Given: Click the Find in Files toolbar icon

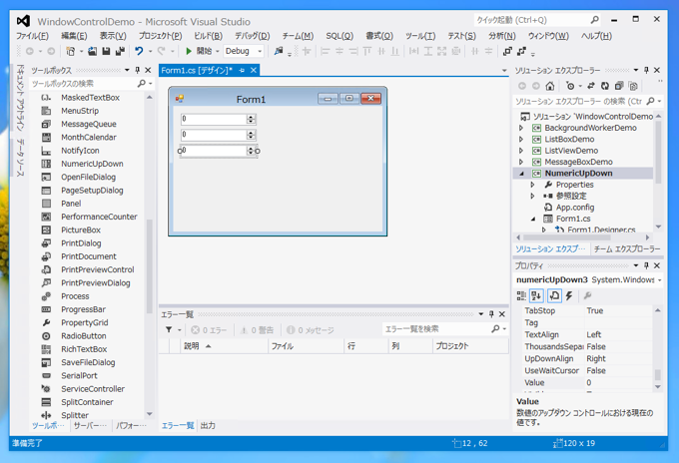Looking at the screenshot, I should tap(279, 51).
